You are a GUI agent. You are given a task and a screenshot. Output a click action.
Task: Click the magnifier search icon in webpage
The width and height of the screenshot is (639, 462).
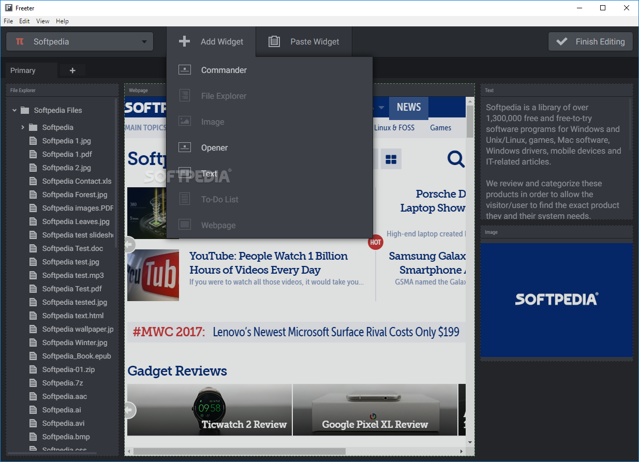(456, 159)
